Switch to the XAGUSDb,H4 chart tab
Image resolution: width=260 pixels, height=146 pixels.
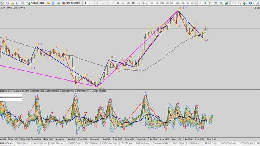tap(57, 143)
